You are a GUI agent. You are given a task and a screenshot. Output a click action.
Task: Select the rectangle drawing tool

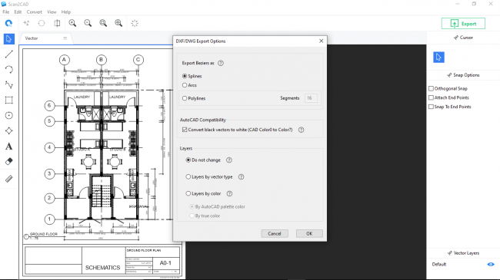coord(9,100)
